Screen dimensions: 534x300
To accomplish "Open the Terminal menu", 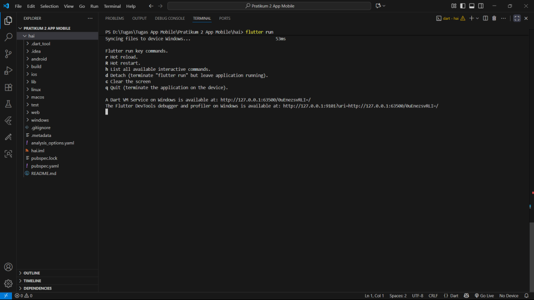I will 112,6.
